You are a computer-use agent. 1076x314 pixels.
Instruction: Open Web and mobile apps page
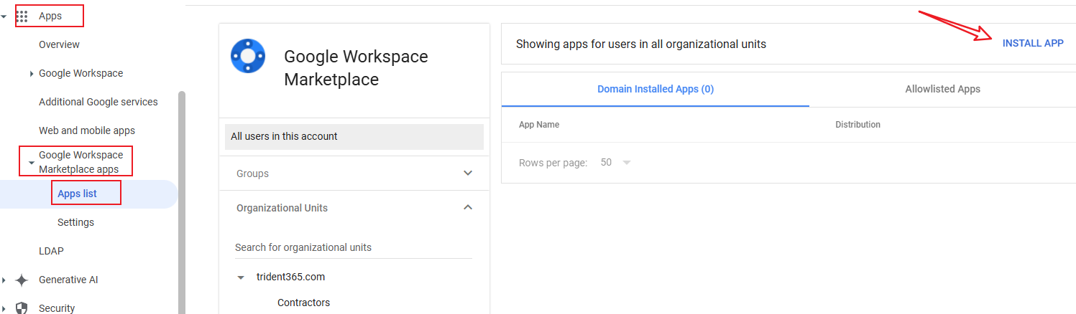(86, 130)
